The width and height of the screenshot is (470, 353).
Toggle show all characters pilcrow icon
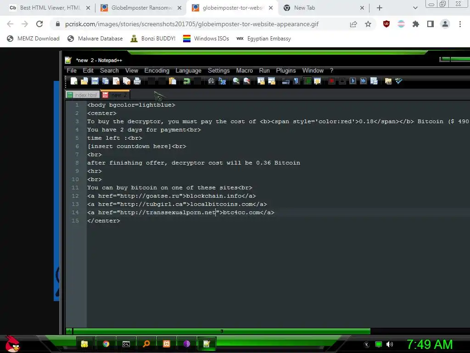coord(296,81)
